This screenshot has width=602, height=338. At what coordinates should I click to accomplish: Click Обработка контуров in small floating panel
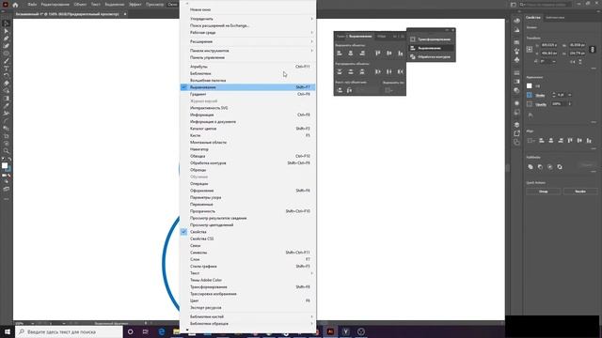click(x=431, y=56)
